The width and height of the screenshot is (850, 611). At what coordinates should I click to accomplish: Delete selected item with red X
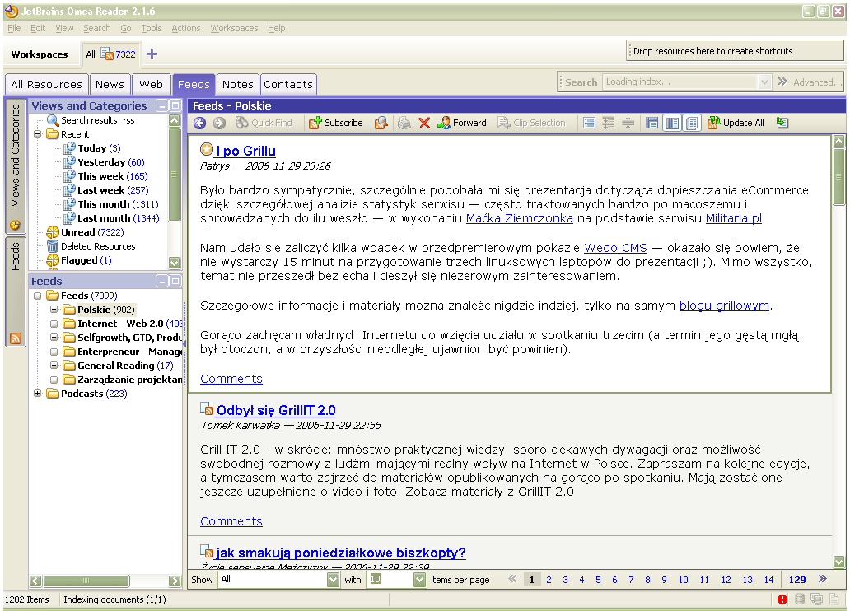(x=424, y=123)
